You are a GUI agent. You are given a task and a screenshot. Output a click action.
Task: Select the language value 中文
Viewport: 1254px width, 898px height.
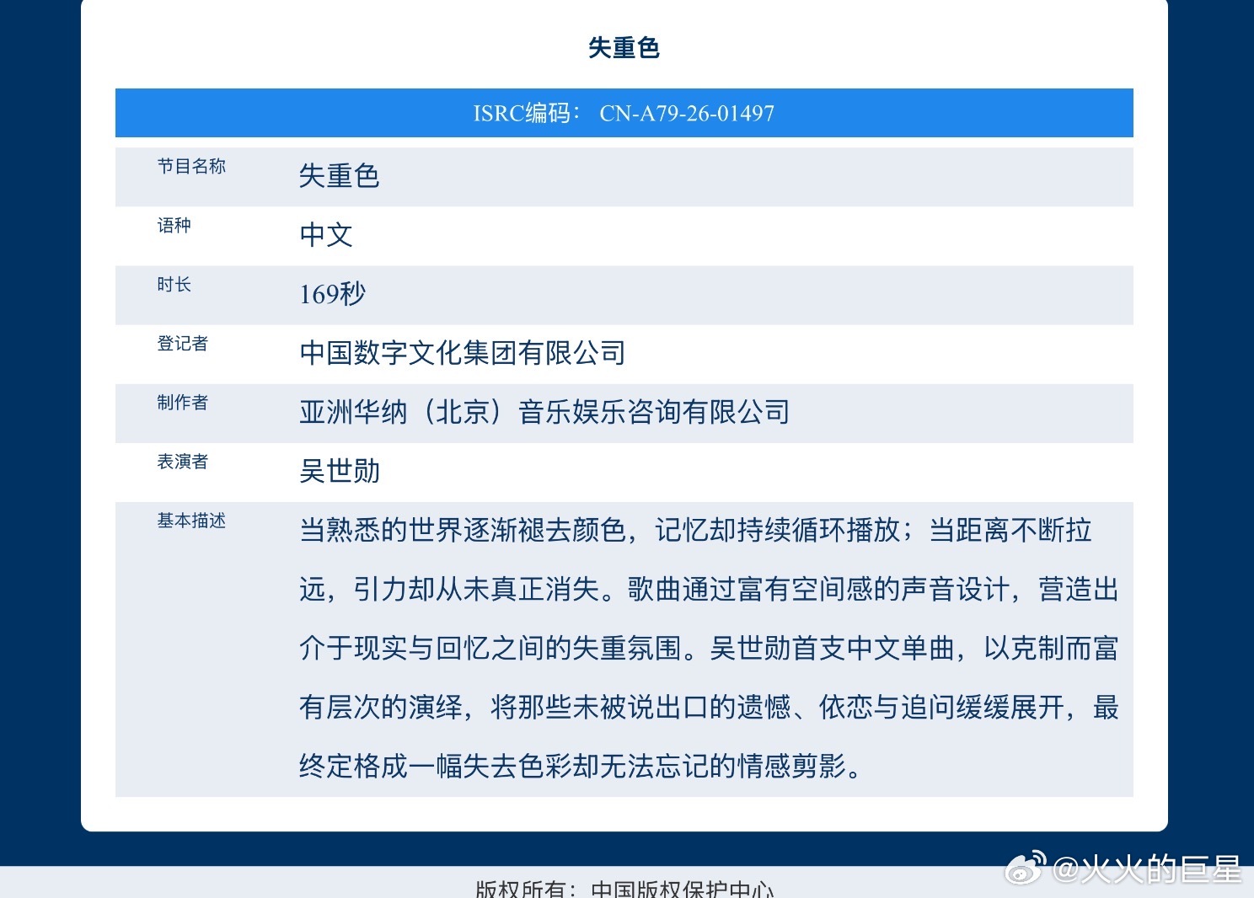click(326, 235)
